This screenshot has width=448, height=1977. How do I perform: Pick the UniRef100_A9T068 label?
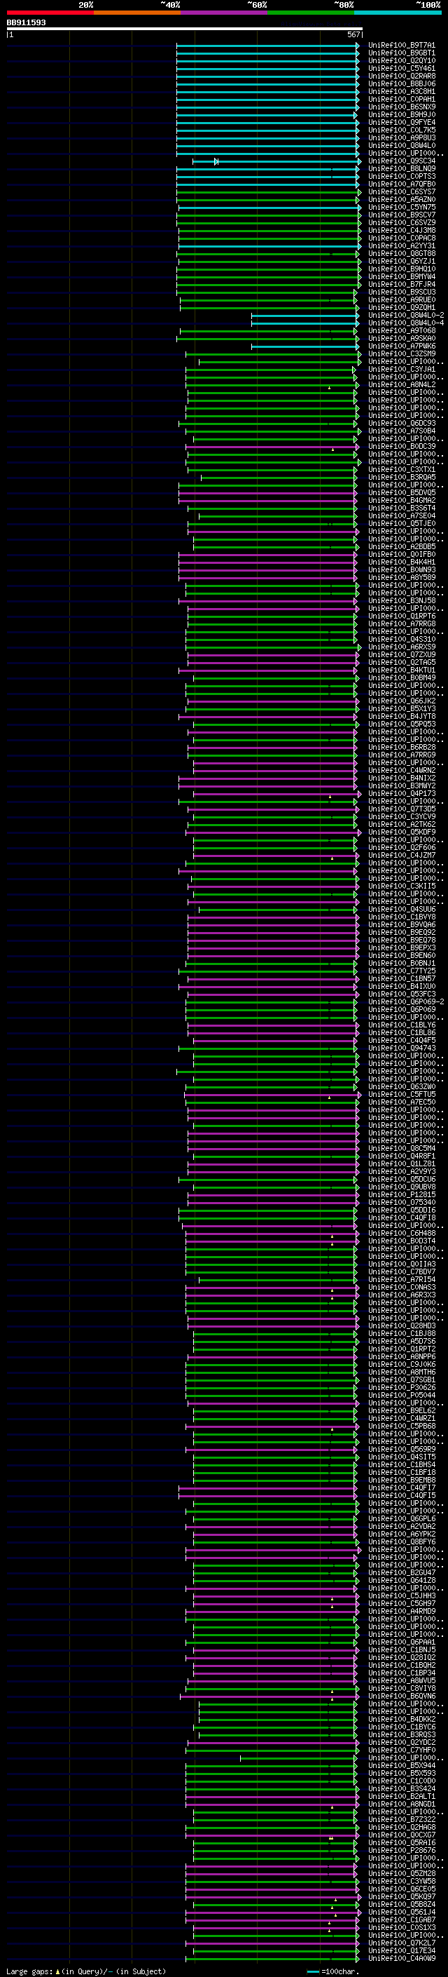click(402, 331)
